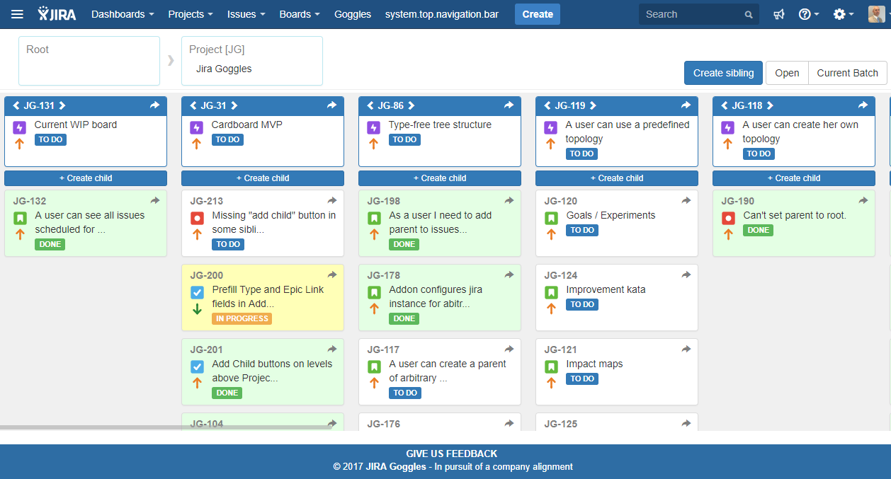Image resolution: width=891 pixels, height=479 pixels.
Task: Open Dashboards dropdown menu
Action: pos(123,14)
